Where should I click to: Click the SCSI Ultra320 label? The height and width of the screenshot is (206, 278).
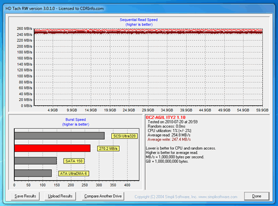(124, 136)
